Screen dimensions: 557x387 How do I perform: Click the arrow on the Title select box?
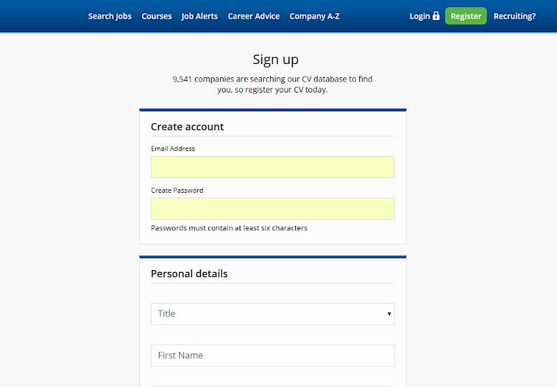[389, 314]
